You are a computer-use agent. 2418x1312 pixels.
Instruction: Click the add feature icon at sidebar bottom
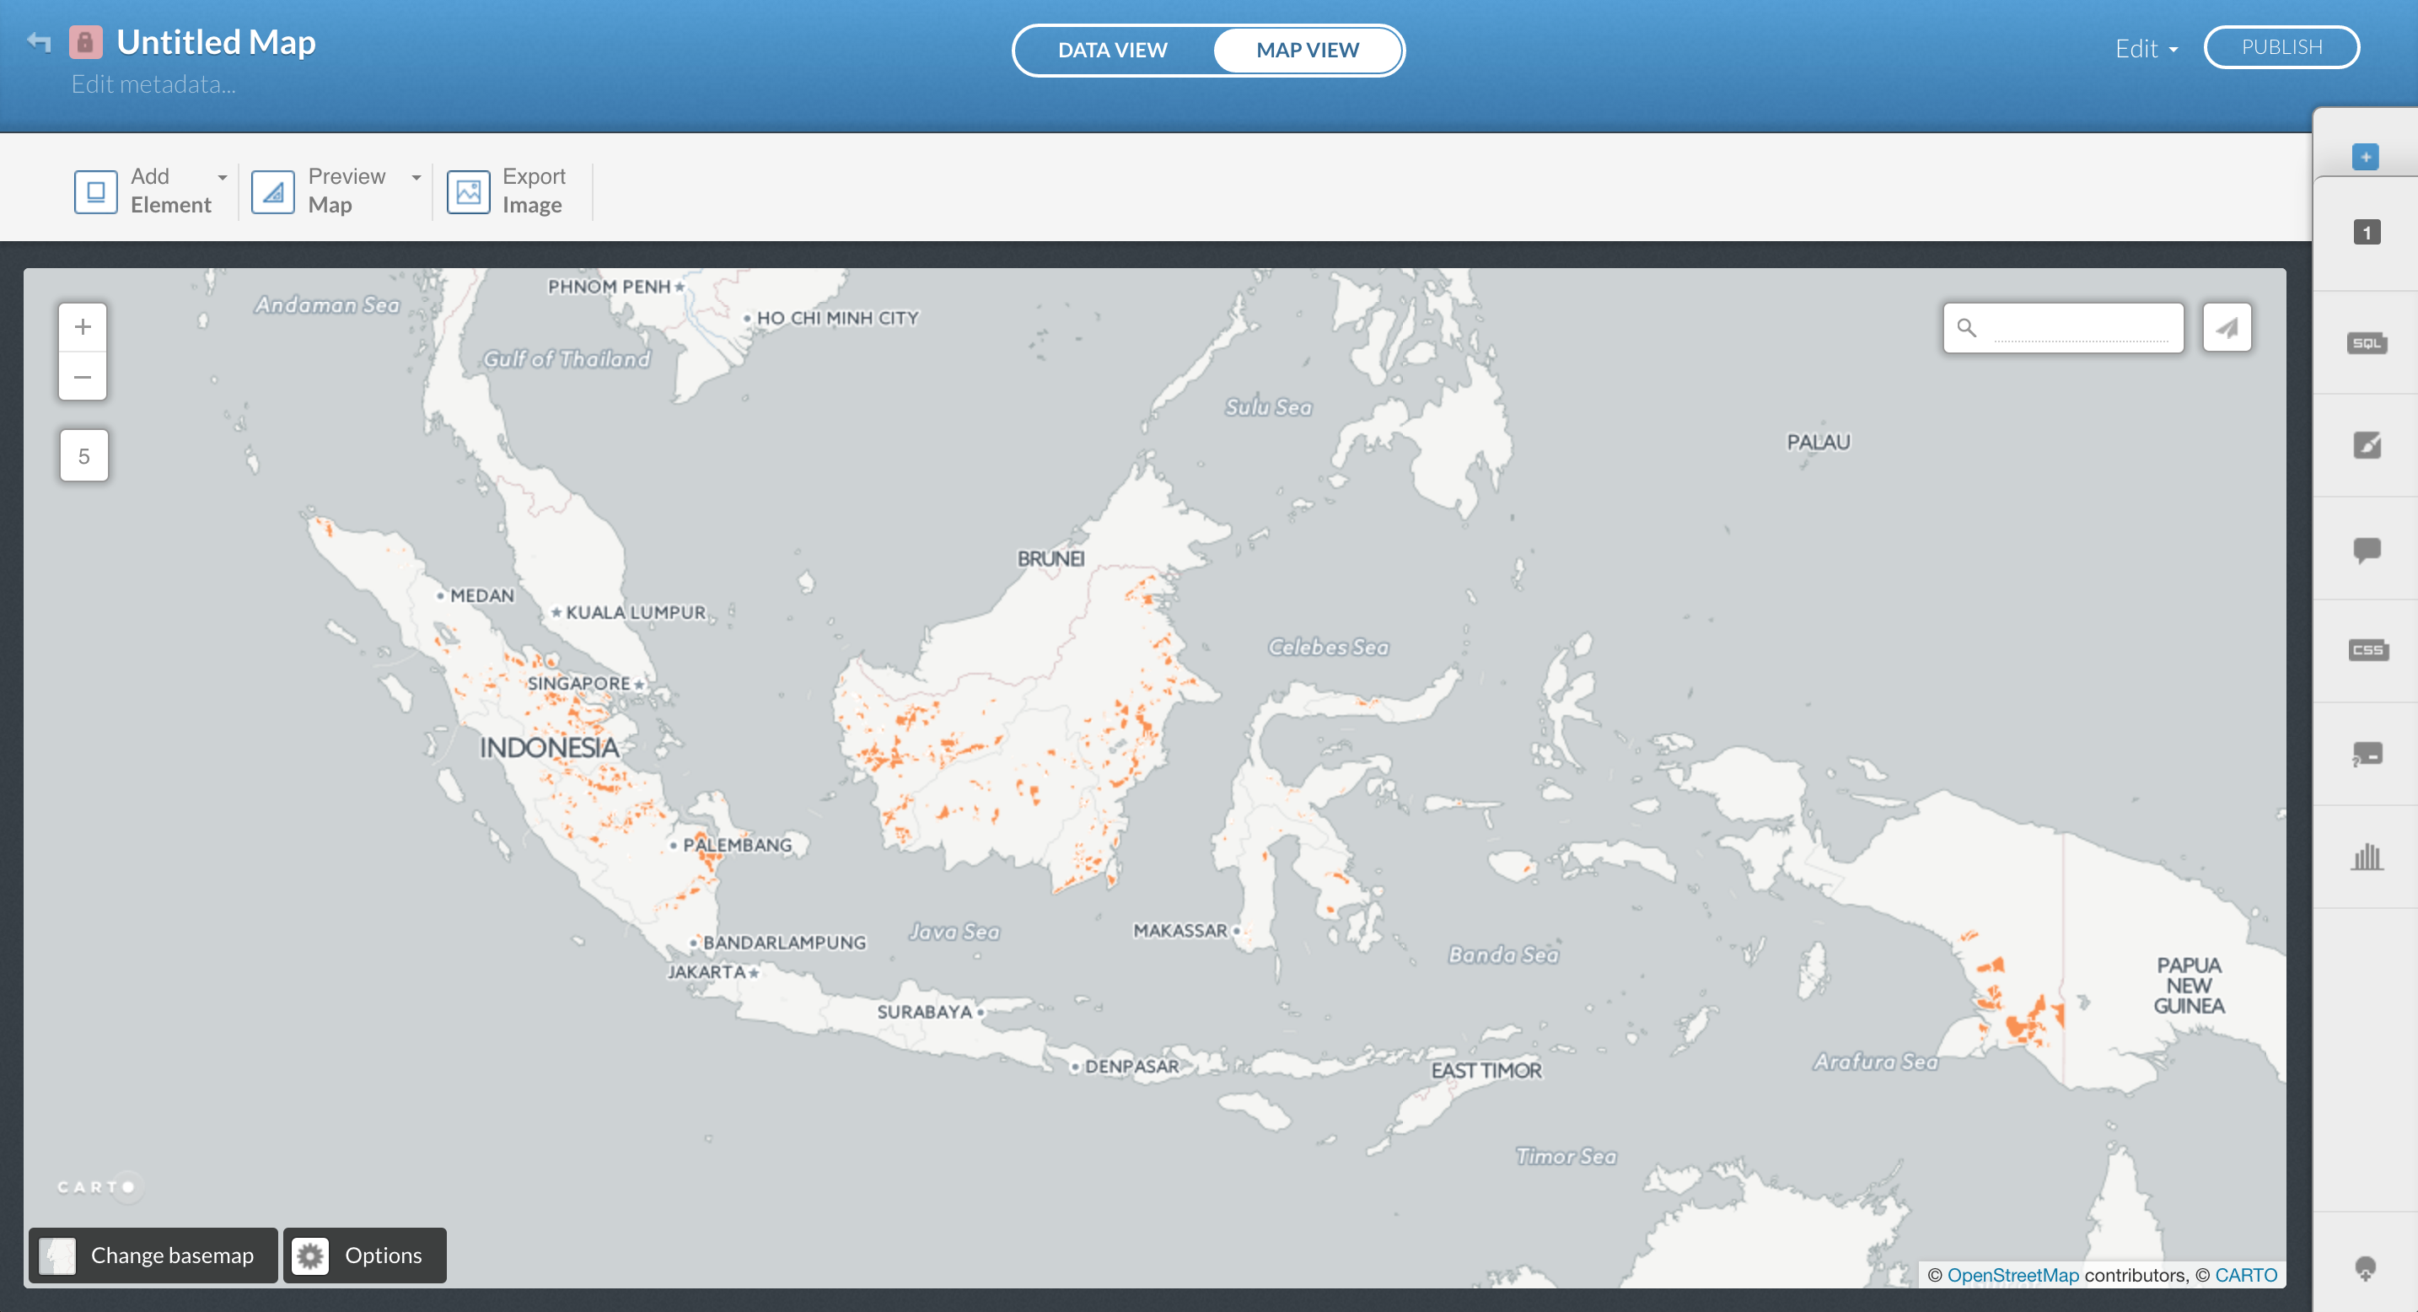coord(2366,1269)
